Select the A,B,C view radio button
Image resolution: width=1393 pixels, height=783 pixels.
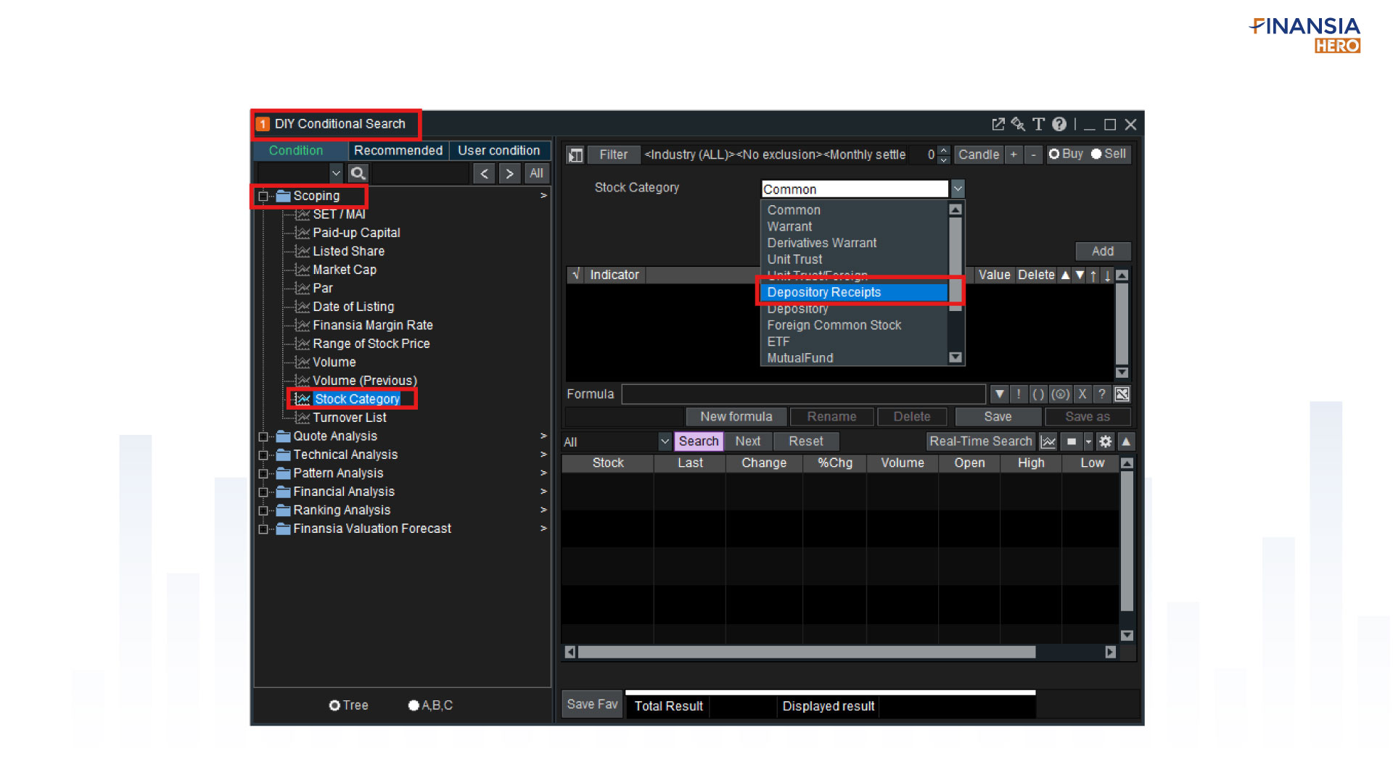click(414, 705)
